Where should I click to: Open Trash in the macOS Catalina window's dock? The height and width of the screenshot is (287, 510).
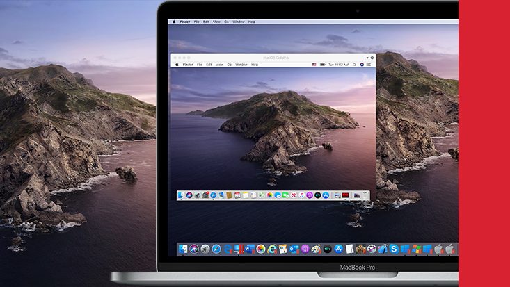coord(365,195)
